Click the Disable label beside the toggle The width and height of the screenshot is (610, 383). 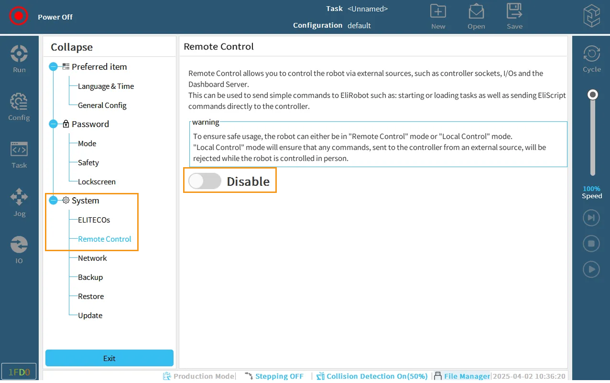click(x=248, y=181)
